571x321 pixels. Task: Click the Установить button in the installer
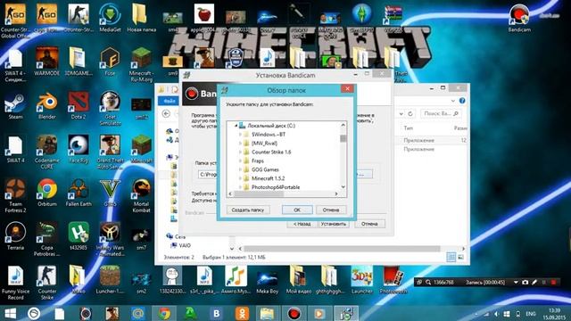coord(333,224)
